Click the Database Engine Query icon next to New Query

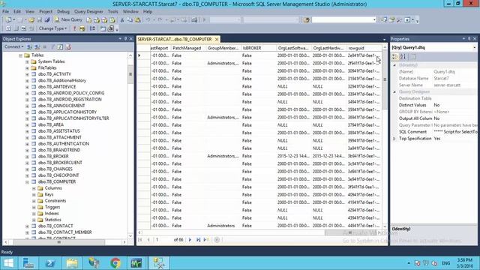pos(88,20)
